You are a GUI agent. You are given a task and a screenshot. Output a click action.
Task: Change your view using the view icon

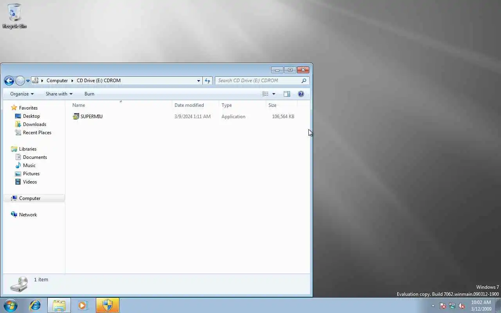265,94
